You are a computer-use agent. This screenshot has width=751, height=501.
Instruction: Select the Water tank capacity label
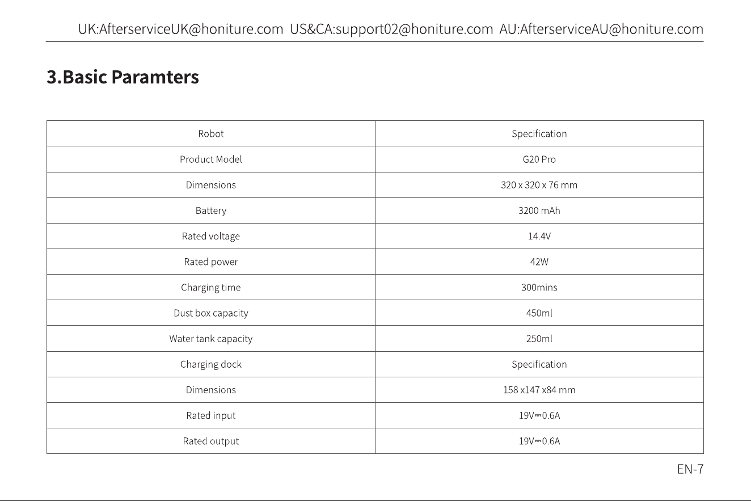[x=211, y=339]
